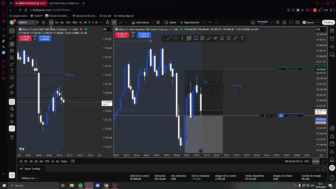The width and height of the screenshot is (336, 189).
Task: Open the Otllopez EUR account selector
Action: pyautogui.click(x=29, y=178)
